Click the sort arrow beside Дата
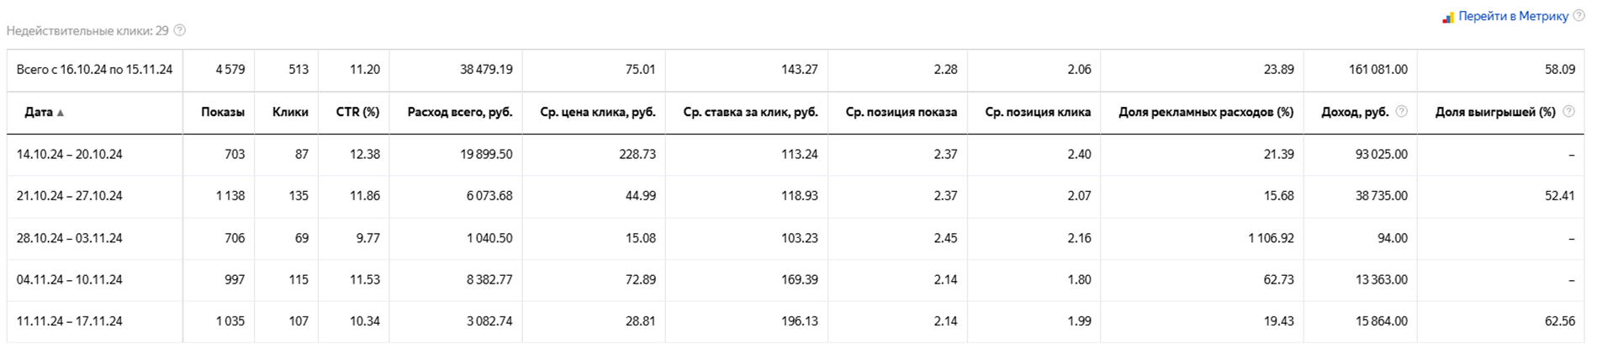Screen dimensions: 1597x355 click(61, 113)
